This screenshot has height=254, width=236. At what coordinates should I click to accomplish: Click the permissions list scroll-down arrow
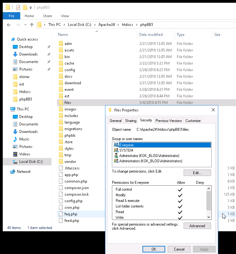[x=209, y=217]
